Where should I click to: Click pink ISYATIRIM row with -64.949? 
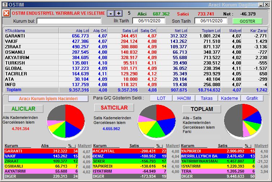click(129, 171)
